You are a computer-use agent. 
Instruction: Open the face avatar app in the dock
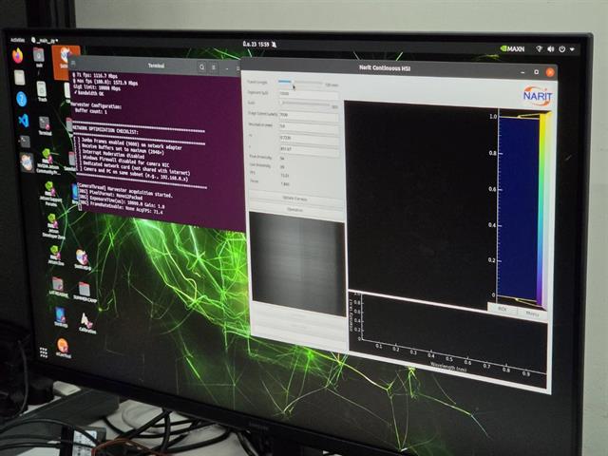coord(27,162)
